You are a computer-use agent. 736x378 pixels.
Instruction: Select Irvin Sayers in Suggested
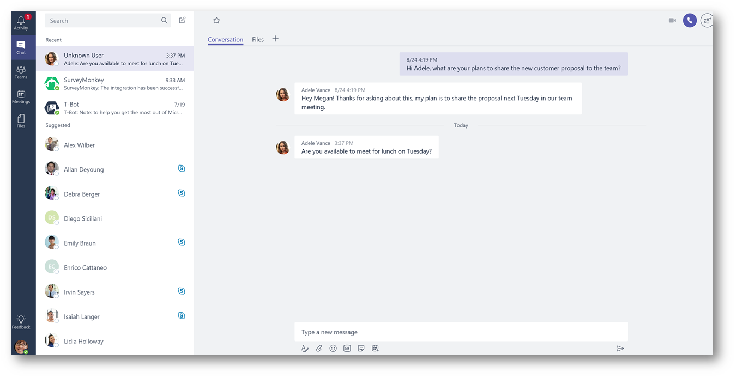115,292
